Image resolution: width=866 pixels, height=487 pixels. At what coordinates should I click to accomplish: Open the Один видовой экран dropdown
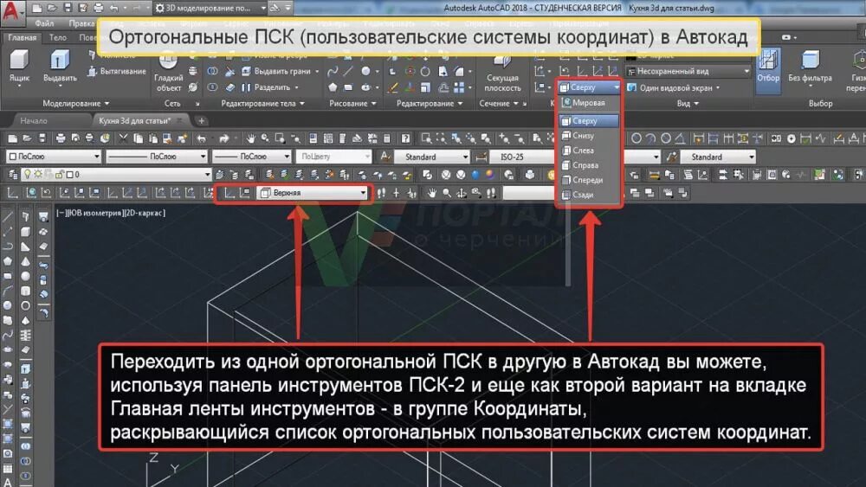pyautogui.click(x=674, y=87)
